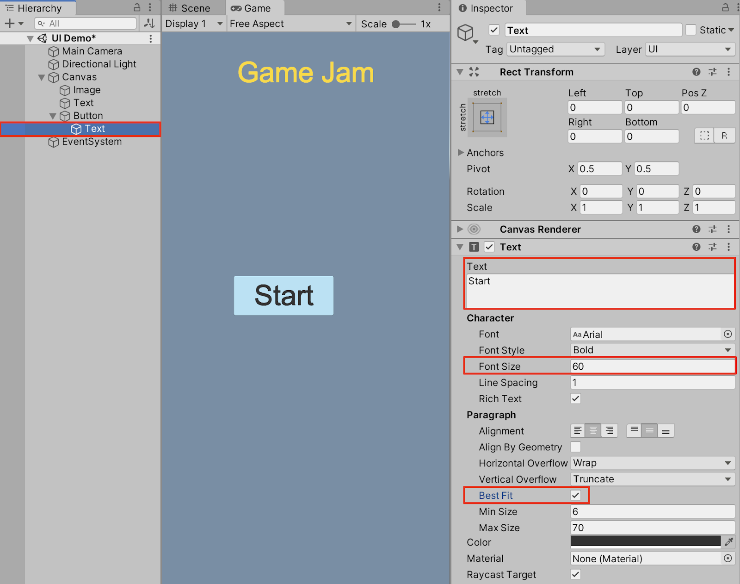Open the anchor presets stretch box
This screenshot has height=584, width=740.
click(x=487, y=117)
